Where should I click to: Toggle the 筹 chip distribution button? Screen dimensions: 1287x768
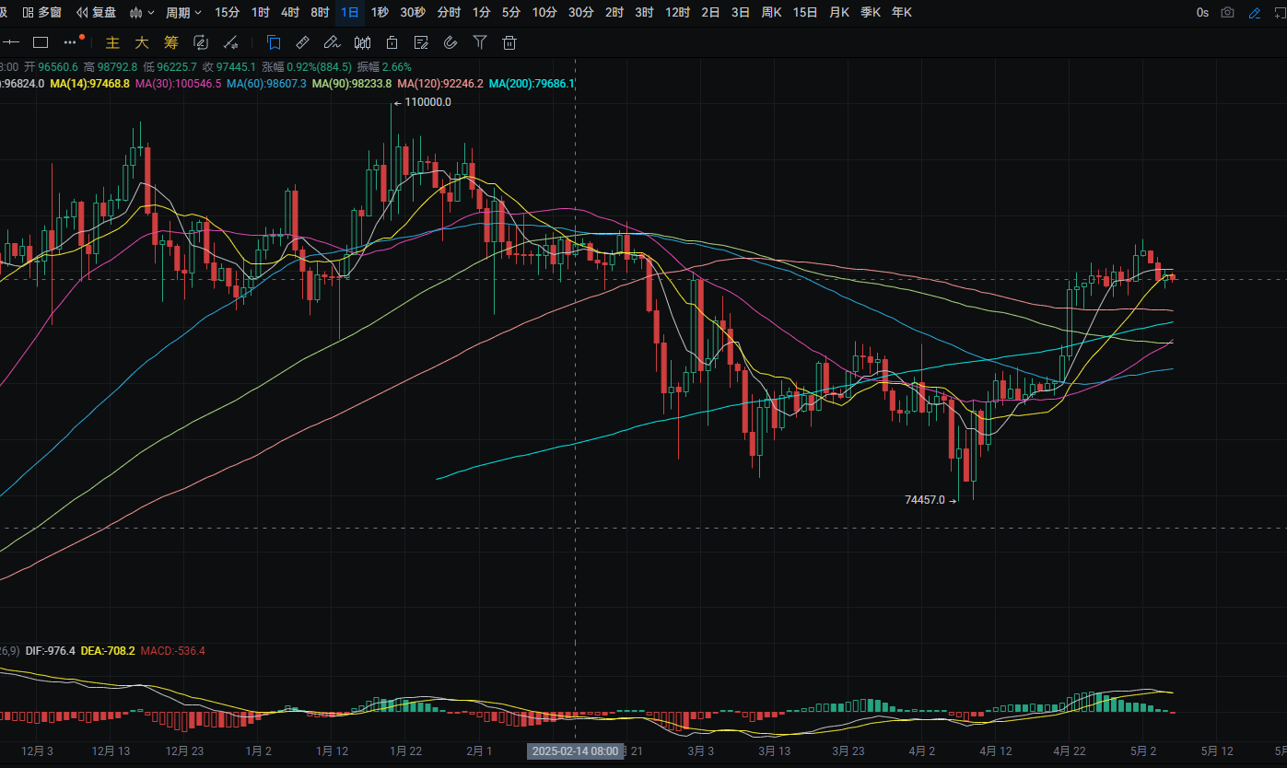click(x=170, y=42)
